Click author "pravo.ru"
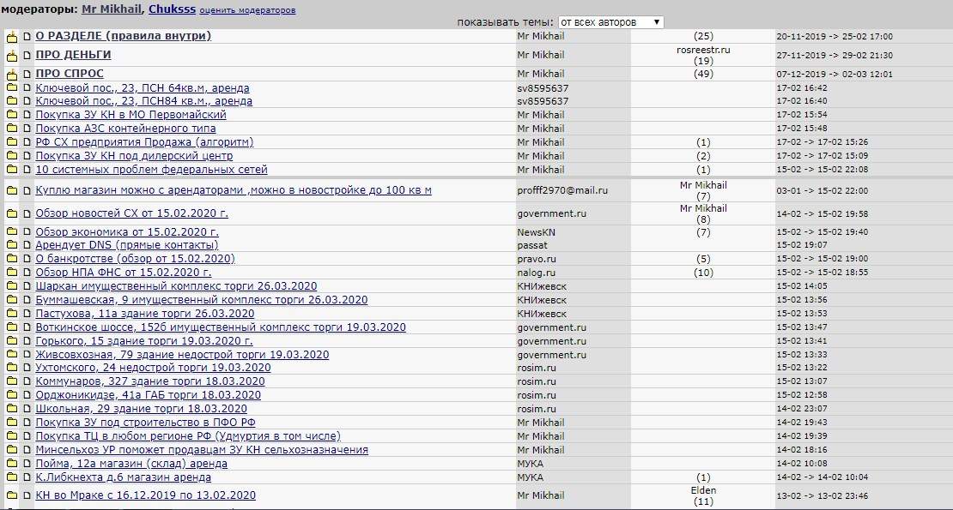This screenshot has width=953, height=510. click(537, 259)
